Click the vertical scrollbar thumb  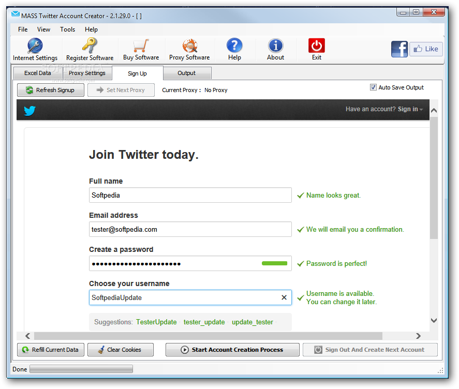434,178
